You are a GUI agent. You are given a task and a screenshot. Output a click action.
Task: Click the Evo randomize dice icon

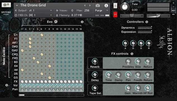pyautogui.click(x=56, y=22)
